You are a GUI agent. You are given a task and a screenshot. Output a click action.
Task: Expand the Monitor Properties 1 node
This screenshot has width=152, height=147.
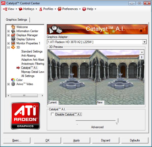pos(9,43)
